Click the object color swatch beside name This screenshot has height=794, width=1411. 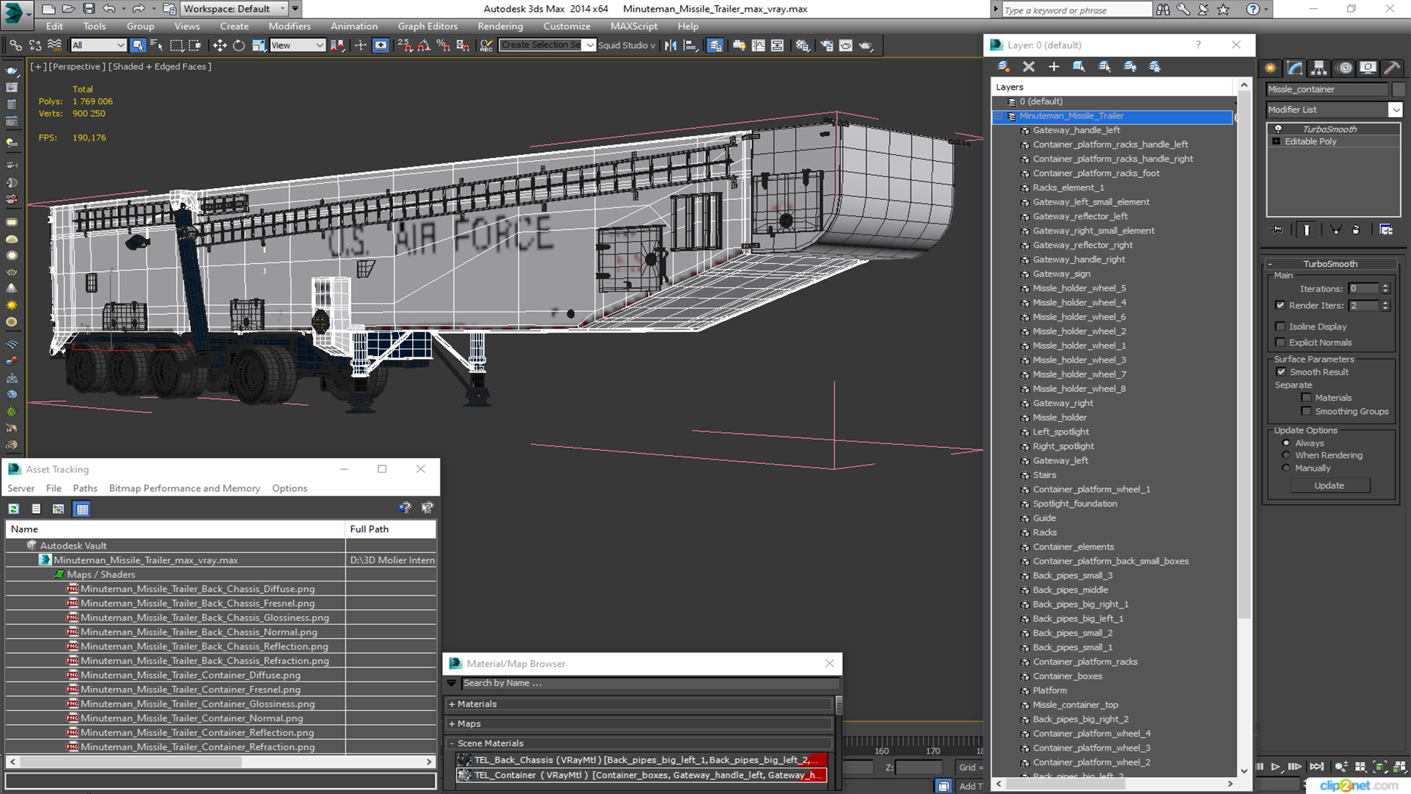pos(1399,90)
